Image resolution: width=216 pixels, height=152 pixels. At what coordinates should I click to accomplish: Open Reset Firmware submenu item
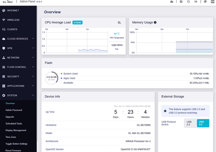[13, 150]
